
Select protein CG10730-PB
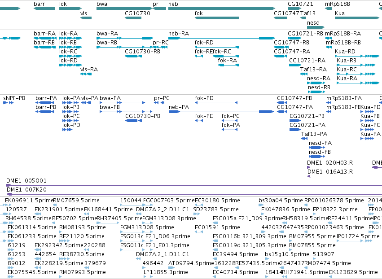143,116
